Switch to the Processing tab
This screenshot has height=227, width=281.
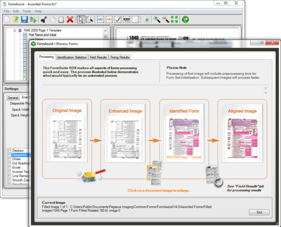[x=46, y=57]
